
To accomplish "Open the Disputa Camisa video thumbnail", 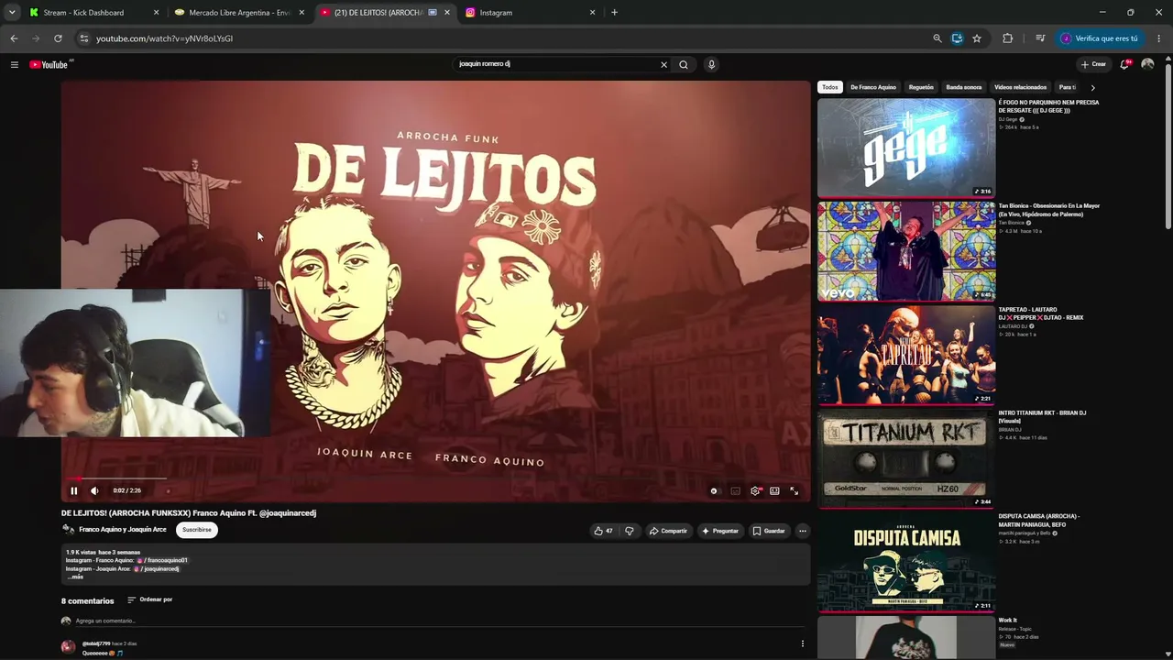I will [x=906, y=562].
